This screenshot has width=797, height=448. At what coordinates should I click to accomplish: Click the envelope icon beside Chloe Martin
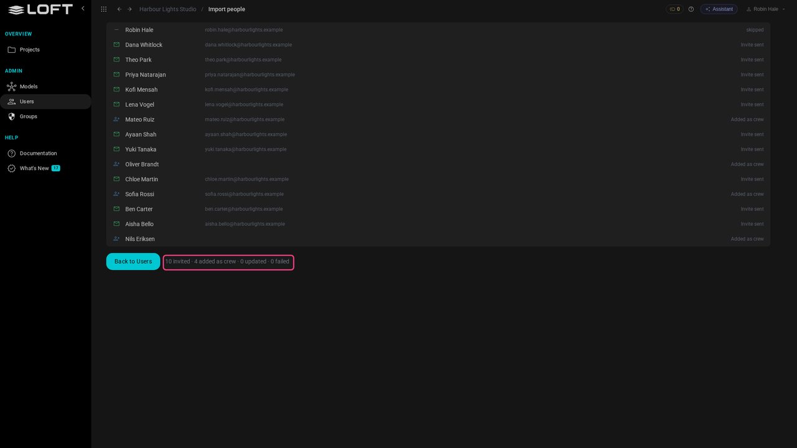(x=116, y=179)
